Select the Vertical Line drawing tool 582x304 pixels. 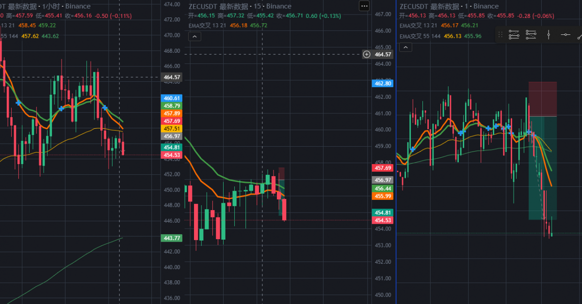(x=549, y=34)
